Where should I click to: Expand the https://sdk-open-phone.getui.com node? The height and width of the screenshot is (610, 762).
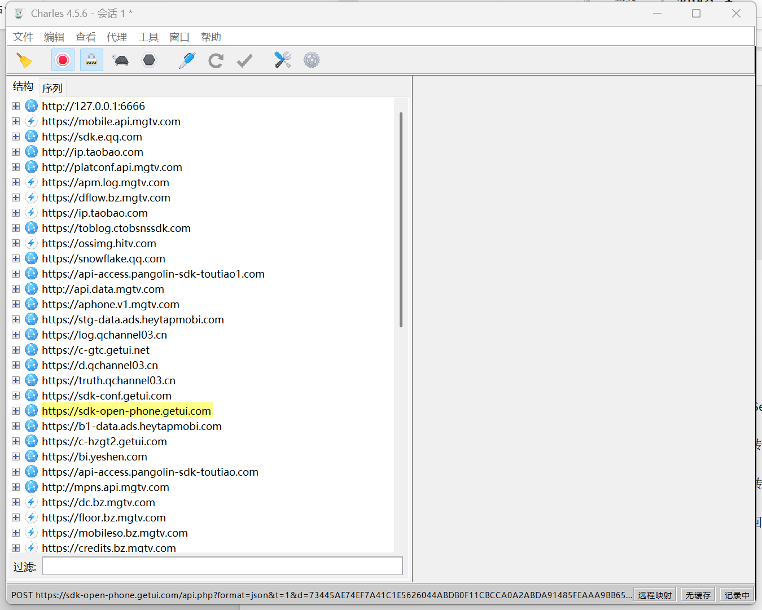pyautogui.click(x=16, y=411)
